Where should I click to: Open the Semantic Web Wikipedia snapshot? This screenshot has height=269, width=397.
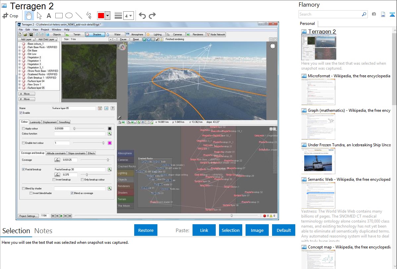click(x=349, y=179)
